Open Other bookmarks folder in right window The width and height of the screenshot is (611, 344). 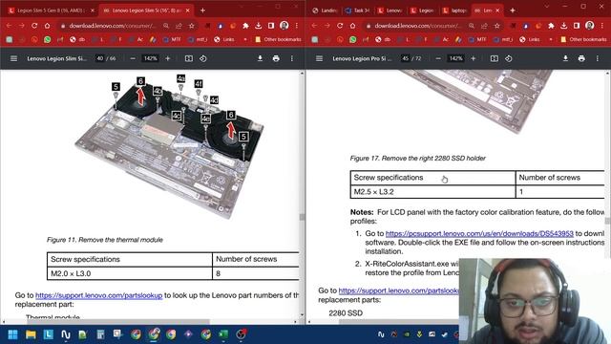click(x=583, y=39)
